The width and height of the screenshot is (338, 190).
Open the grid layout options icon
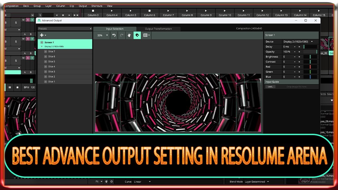click(145, 35)
